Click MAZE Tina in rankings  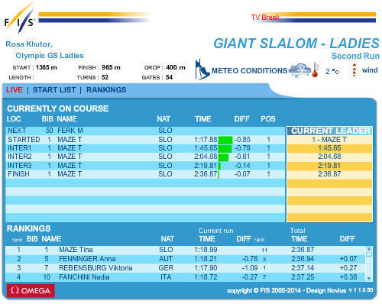[76, 250]
